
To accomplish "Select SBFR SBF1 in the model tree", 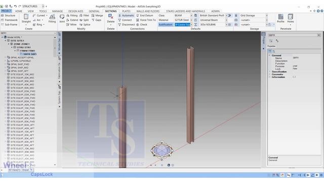I will 30,54.
